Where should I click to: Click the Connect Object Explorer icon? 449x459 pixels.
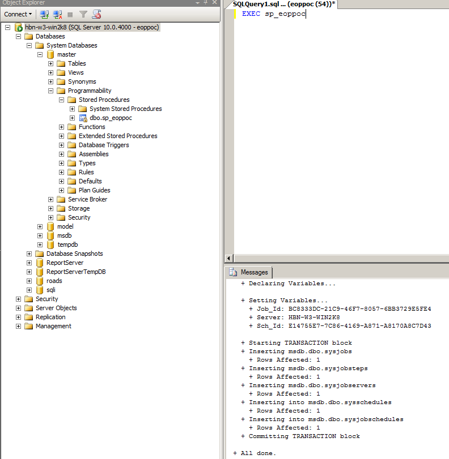[44, 14]
